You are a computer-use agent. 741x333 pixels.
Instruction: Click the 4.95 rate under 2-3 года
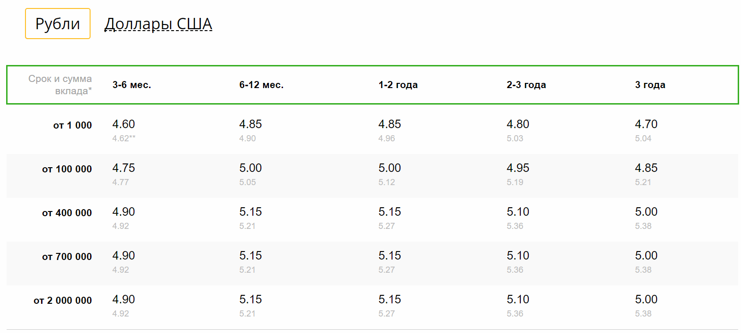pos(518,168)
